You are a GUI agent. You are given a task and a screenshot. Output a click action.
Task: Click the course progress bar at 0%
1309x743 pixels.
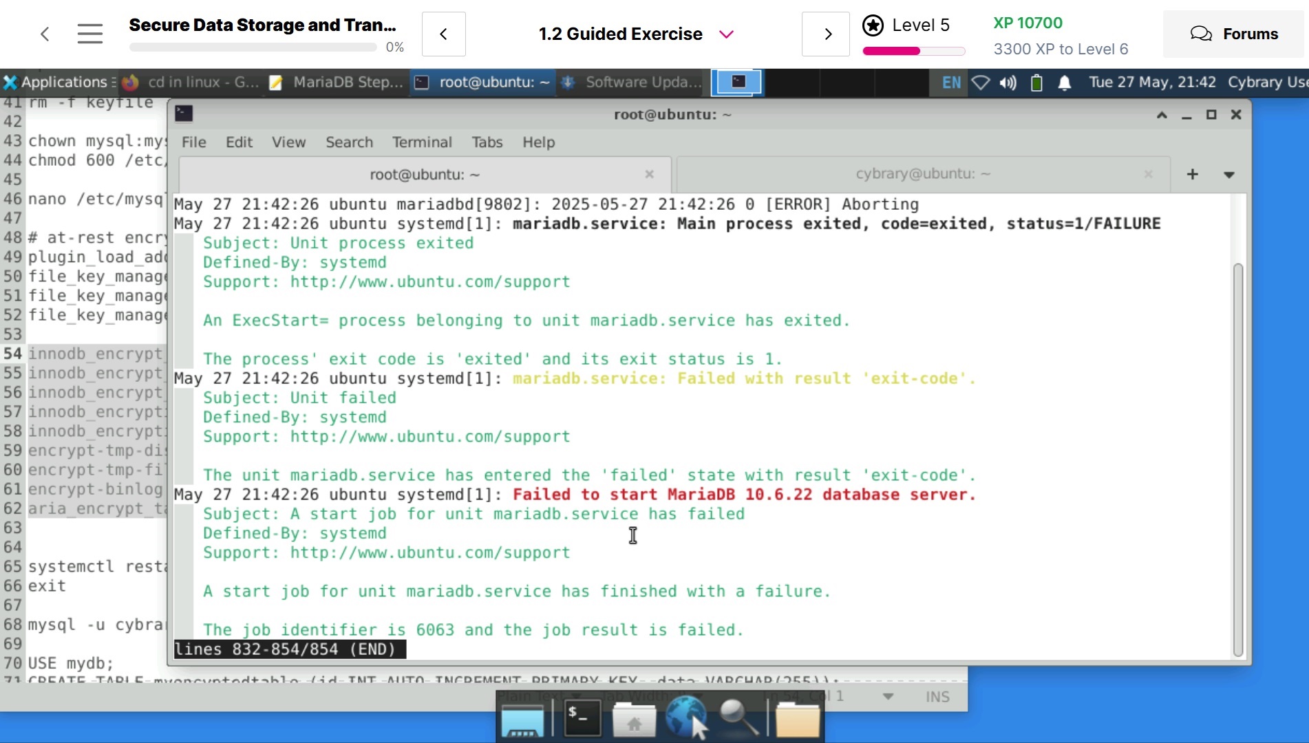coord(253,47)
